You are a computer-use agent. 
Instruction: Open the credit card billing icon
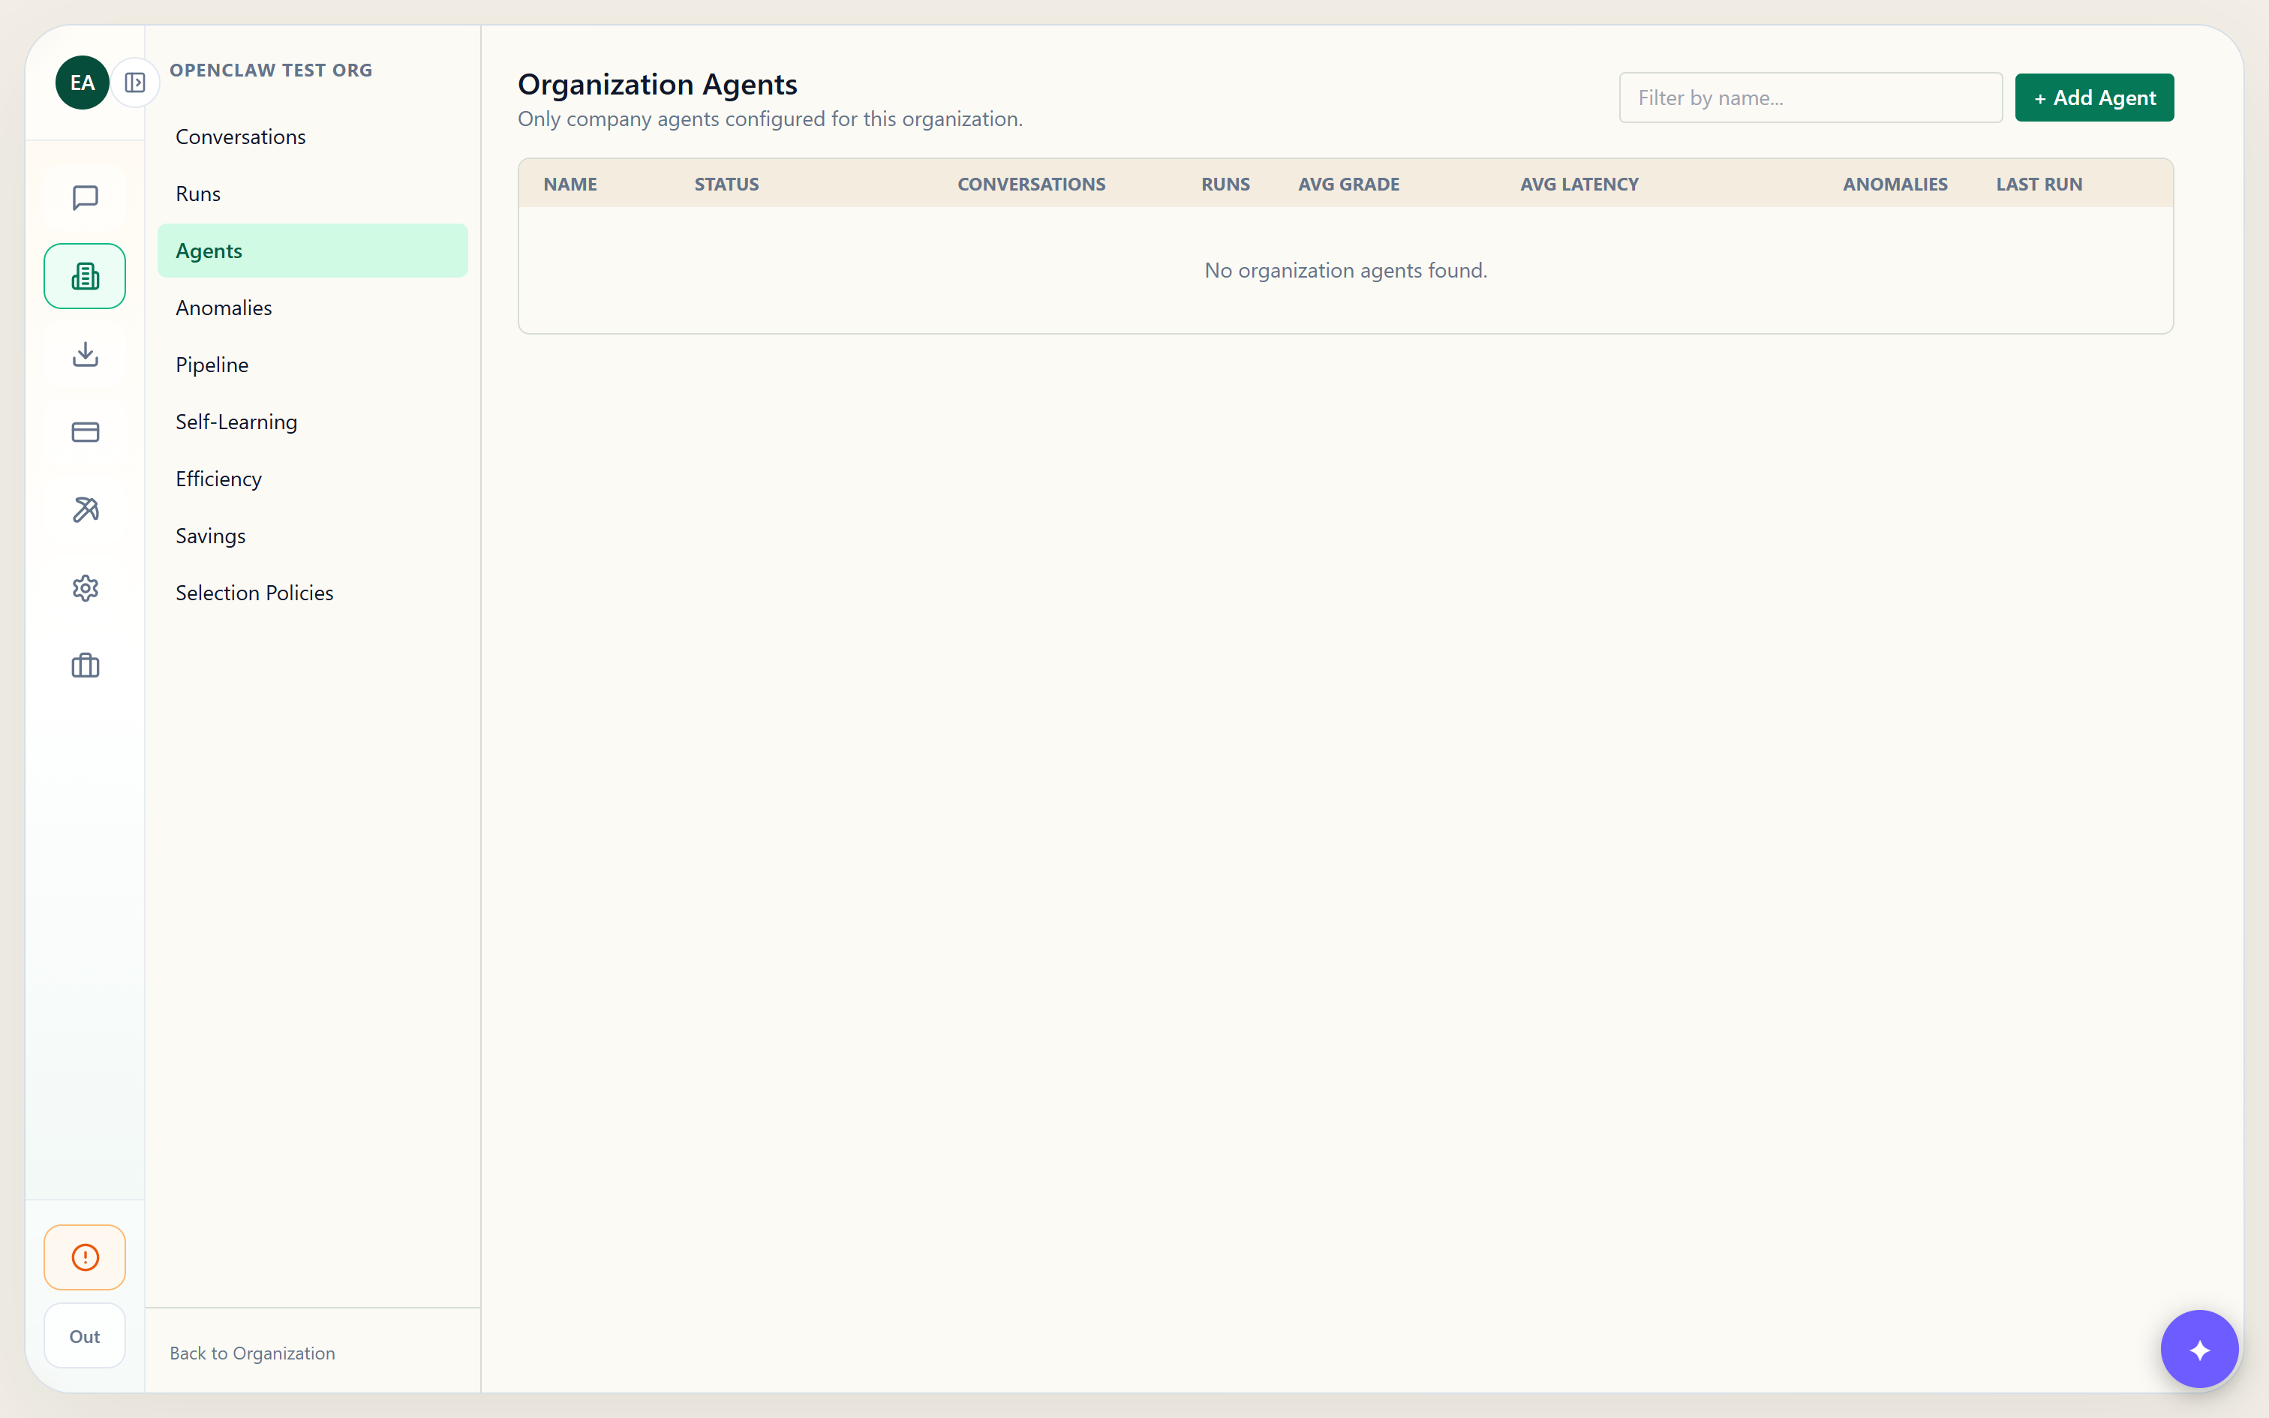pos(86,431)
